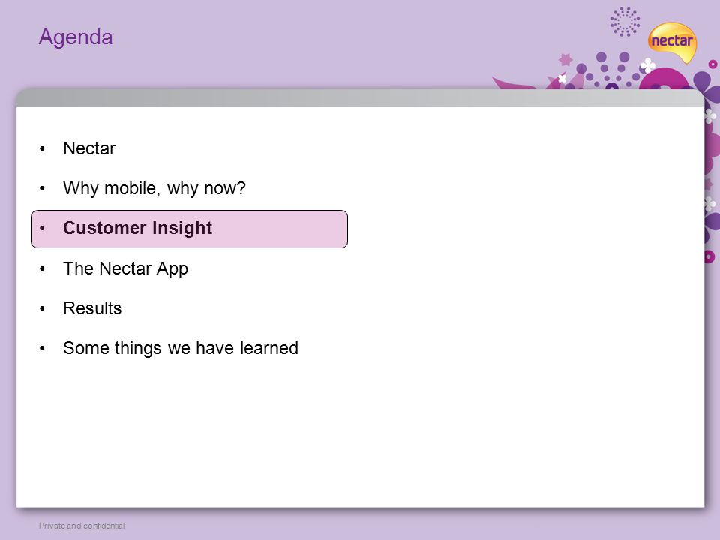
Task: Select the Agenda slide title
Action: tap(76, 37)
